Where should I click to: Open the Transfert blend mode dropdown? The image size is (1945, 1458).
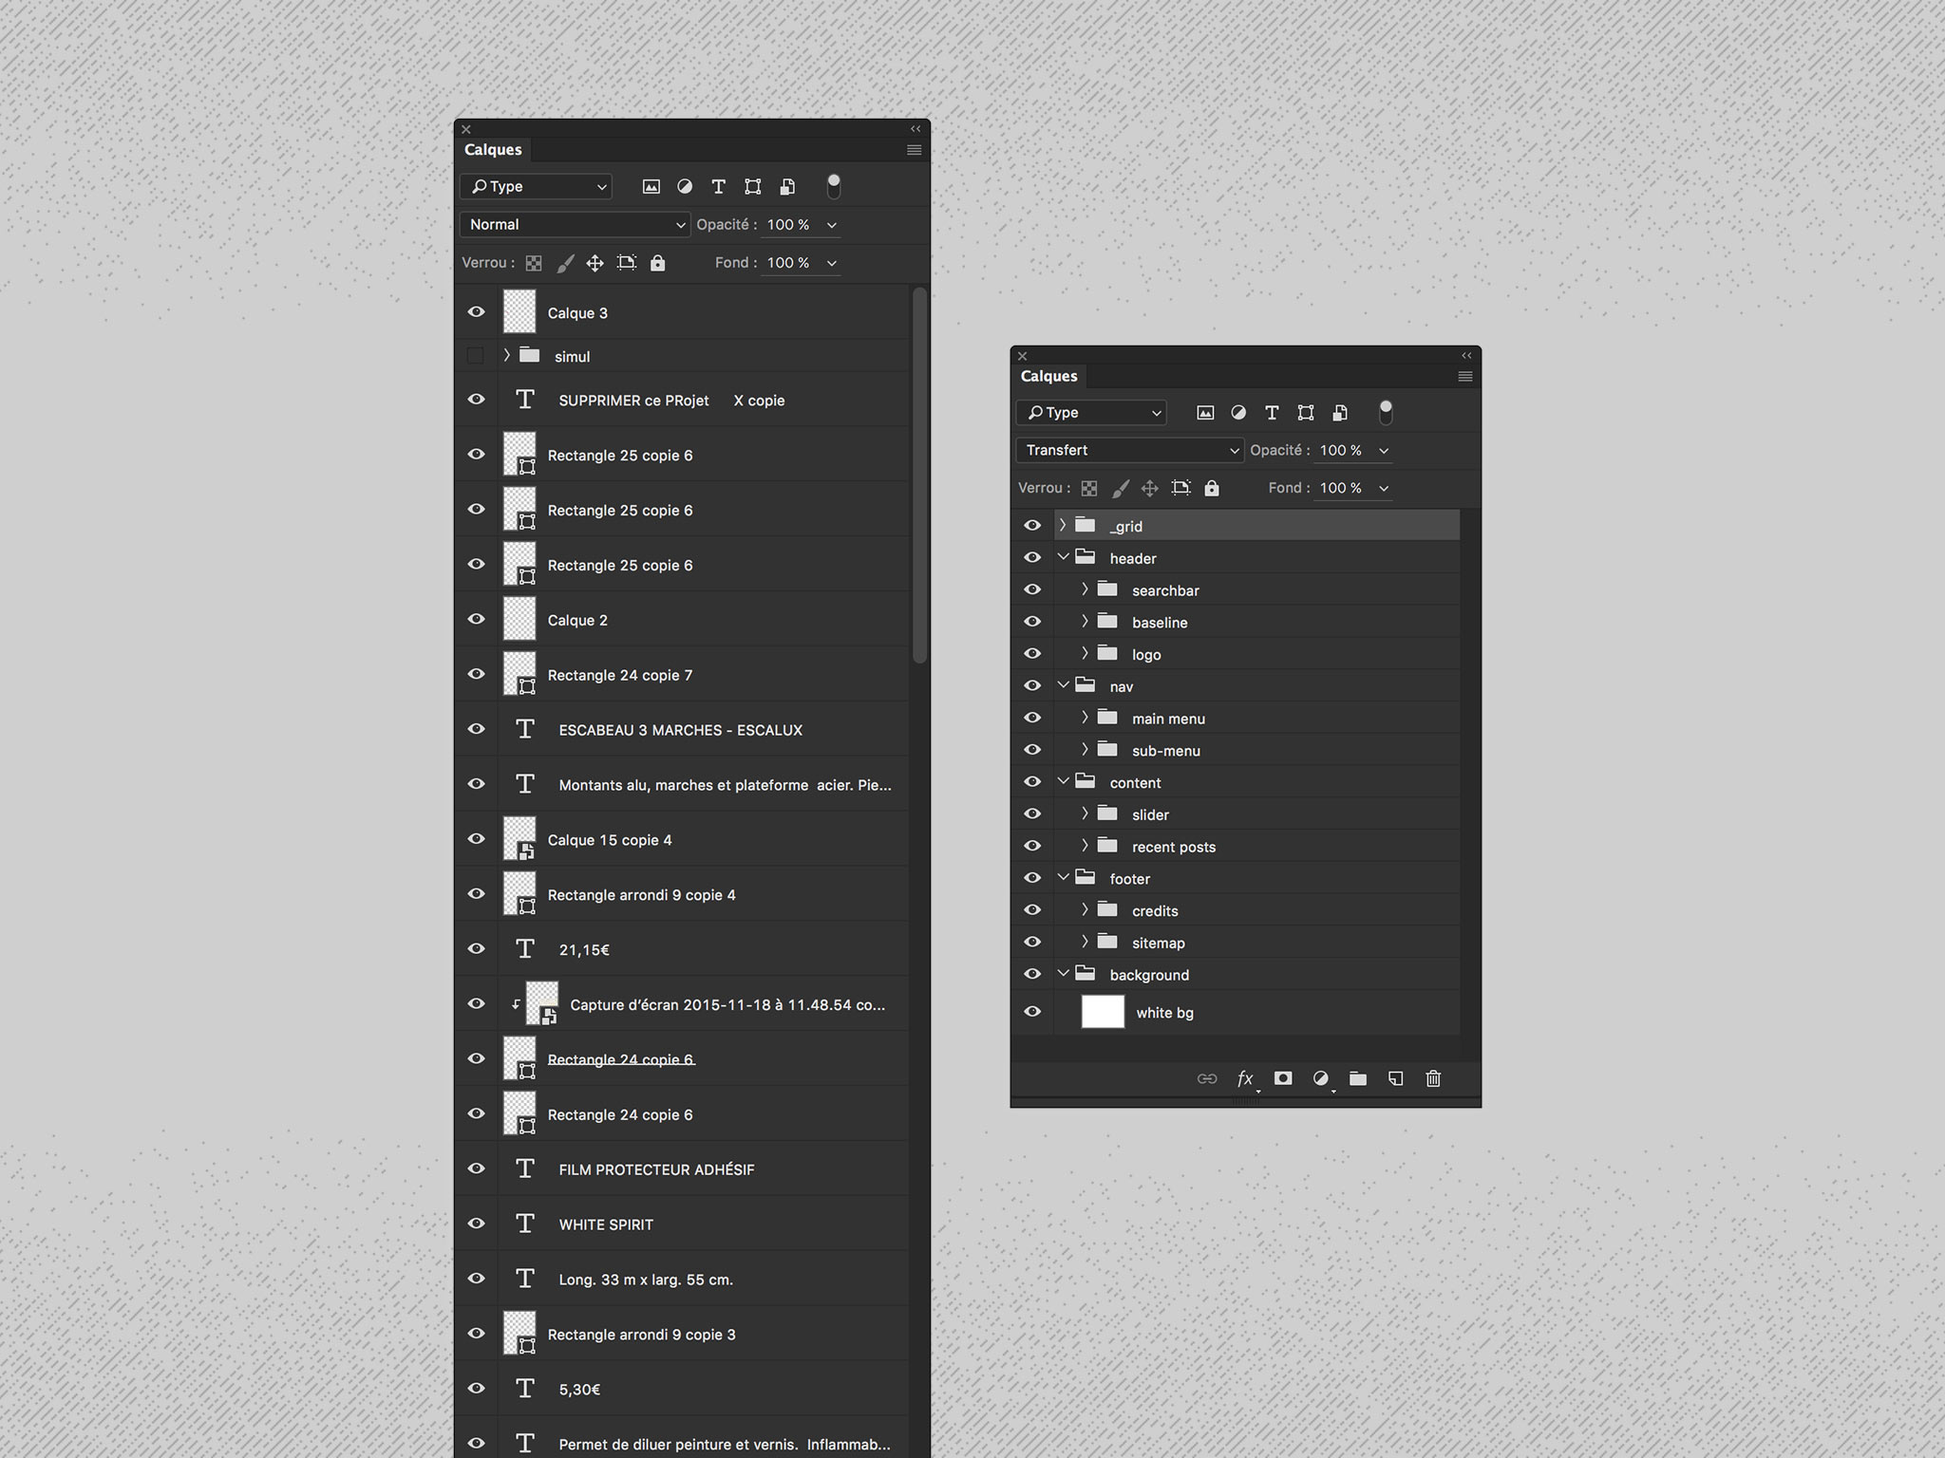(1129, 450)
